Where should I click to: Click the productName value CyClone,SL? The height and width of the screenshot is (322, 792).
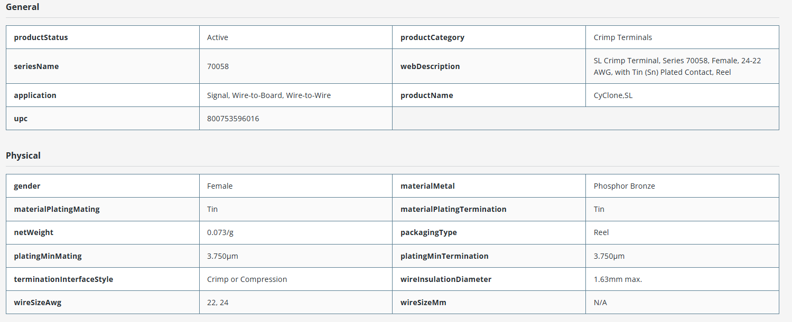[x=613, y=95]
